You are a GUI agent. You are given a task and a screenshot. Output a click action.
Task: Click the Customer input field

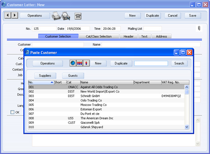coord(58,44)
